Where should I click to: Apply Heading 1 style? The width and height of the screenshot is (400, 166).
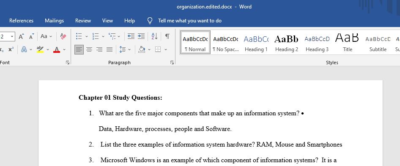click(256, 43)
